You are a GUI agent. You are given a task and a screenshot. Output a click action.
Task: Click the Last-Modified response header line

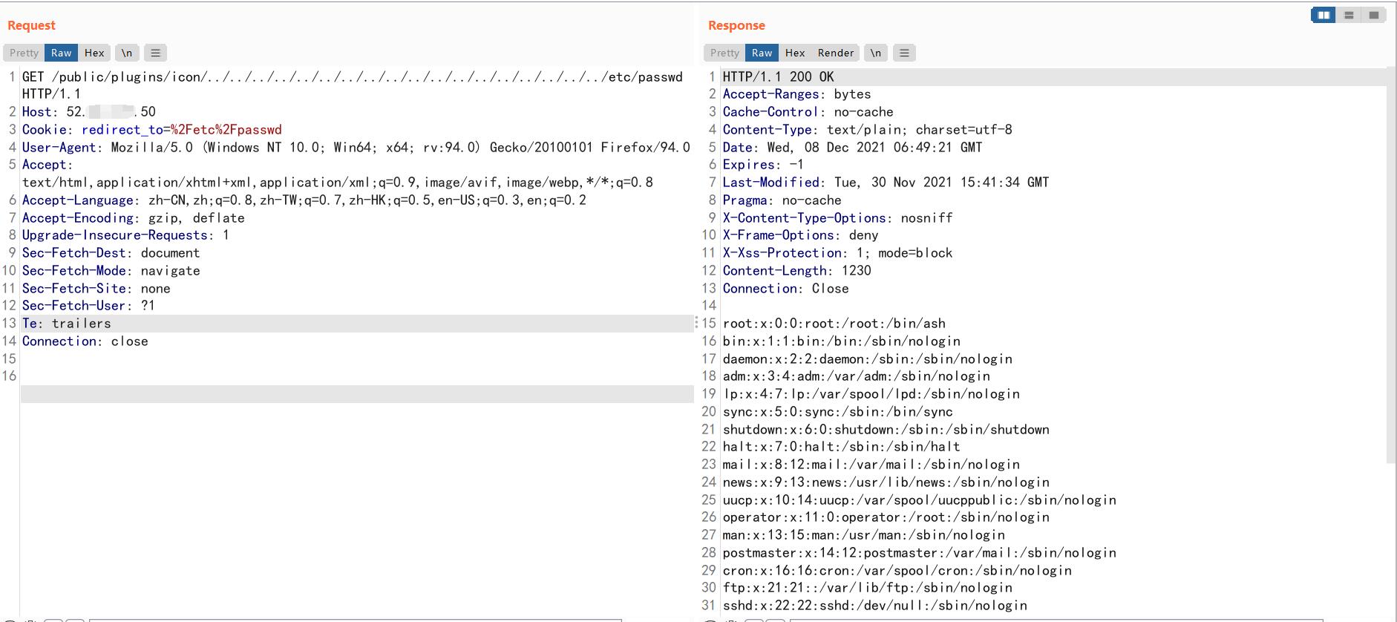(886, 183)
